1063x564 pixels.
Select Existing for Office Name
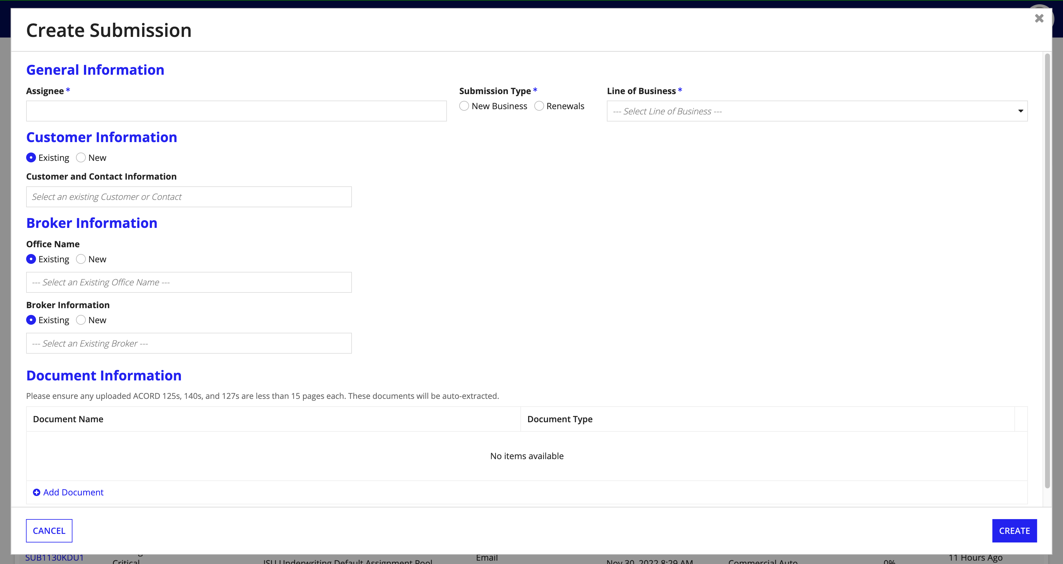point(31,259)
